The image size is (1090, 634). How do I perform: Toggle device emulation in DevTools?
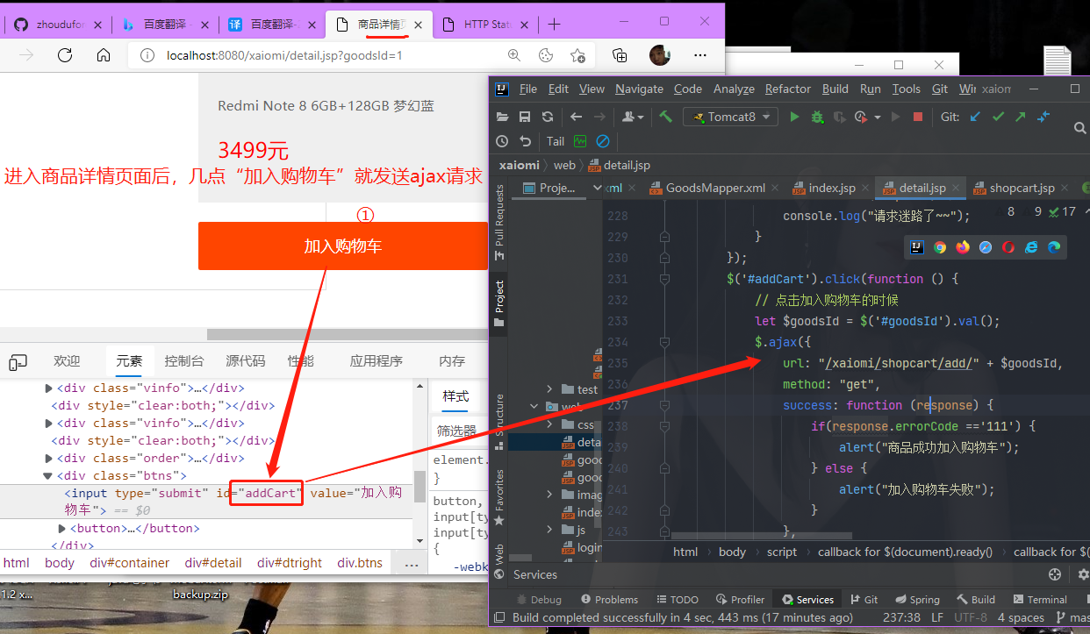coord(18,361)
